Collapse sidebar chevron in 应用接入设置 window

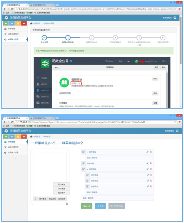tap(15, 44)
